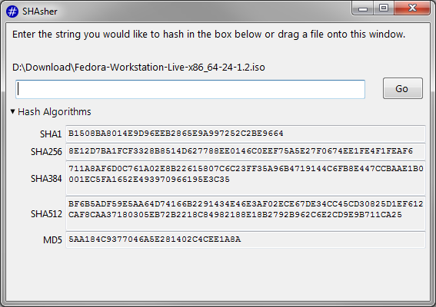Click inside the SHA384 hash result box

click(245, 178)
